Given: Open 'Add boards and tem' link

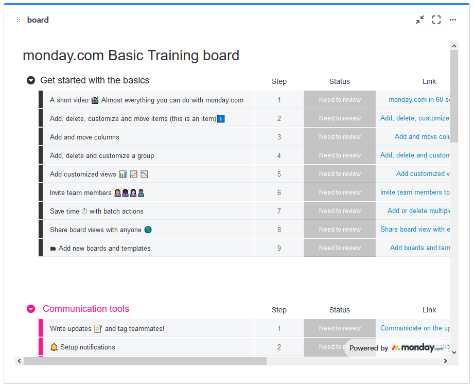Looking at the screenshot, I should [419, 248].
